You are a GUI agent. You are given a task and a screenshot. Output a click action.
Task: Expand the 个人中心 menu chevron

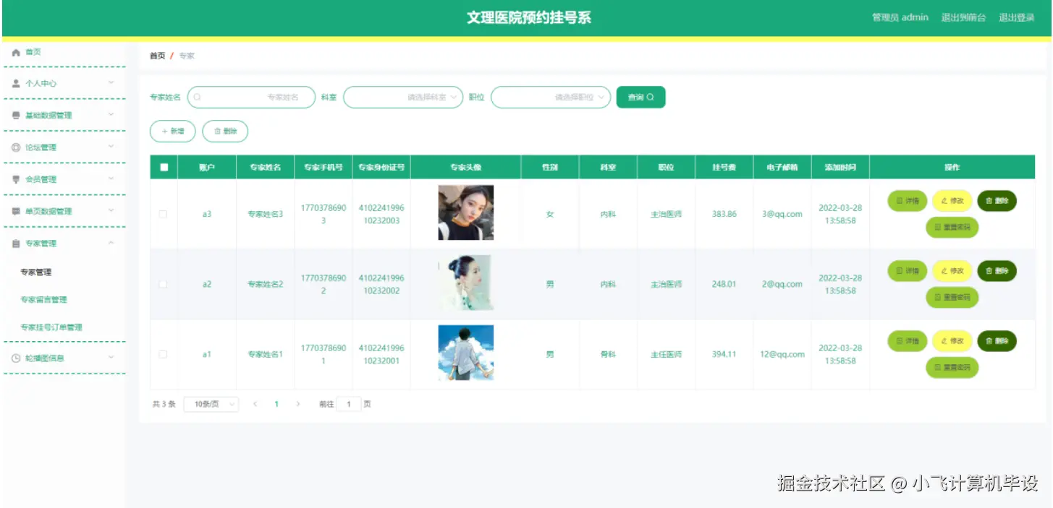[111, 83]
